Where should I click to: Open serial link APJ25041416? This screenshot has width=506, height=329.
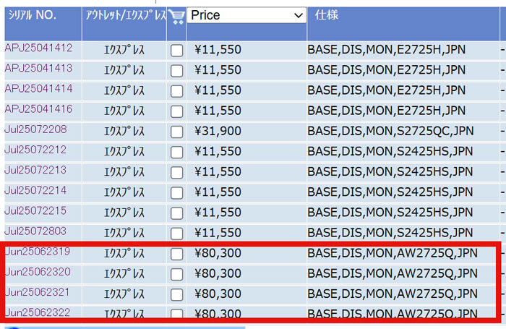click(x=38, y=108)
